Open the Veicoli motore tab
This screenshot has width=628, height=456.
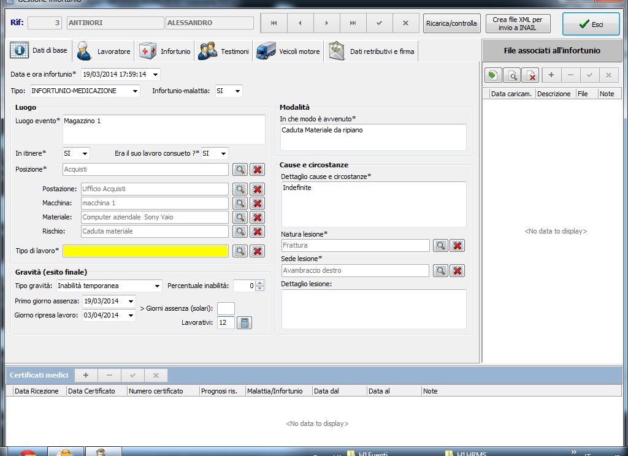288,51
